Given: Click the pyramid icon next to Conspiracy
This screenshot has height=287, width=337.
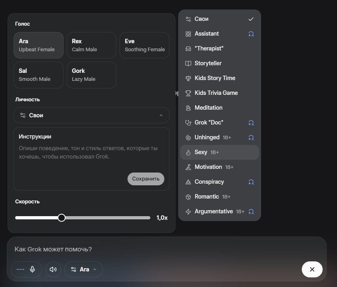Looking at the screenshot, I should pos(188,182).
